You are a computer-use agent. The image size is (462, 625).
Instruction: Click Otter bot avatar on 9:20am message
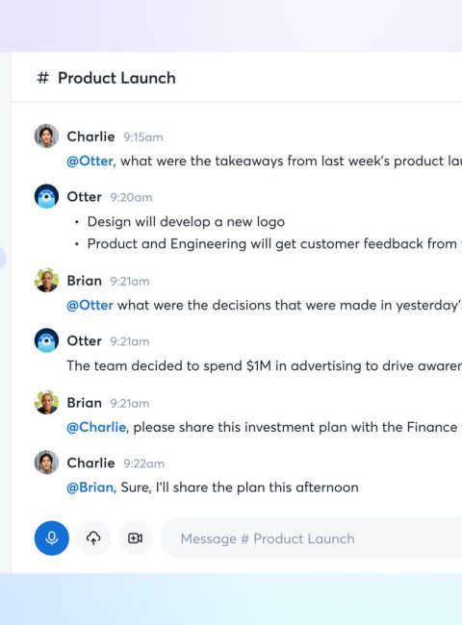click(46, 196)
